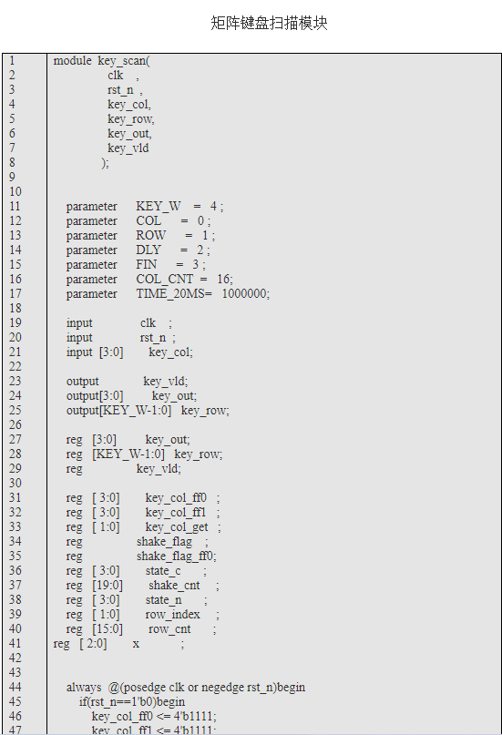
Task: Click the key_col_ff0 register declaration
Action: (143, 498)
